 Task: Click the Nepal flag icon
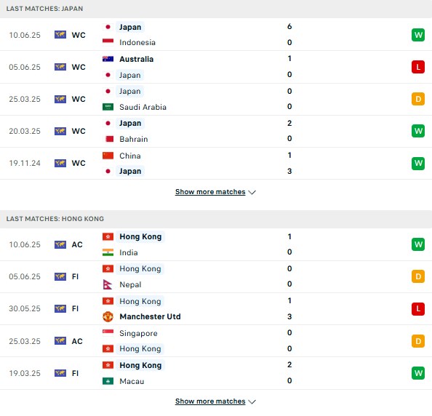[x=107, y=284]
